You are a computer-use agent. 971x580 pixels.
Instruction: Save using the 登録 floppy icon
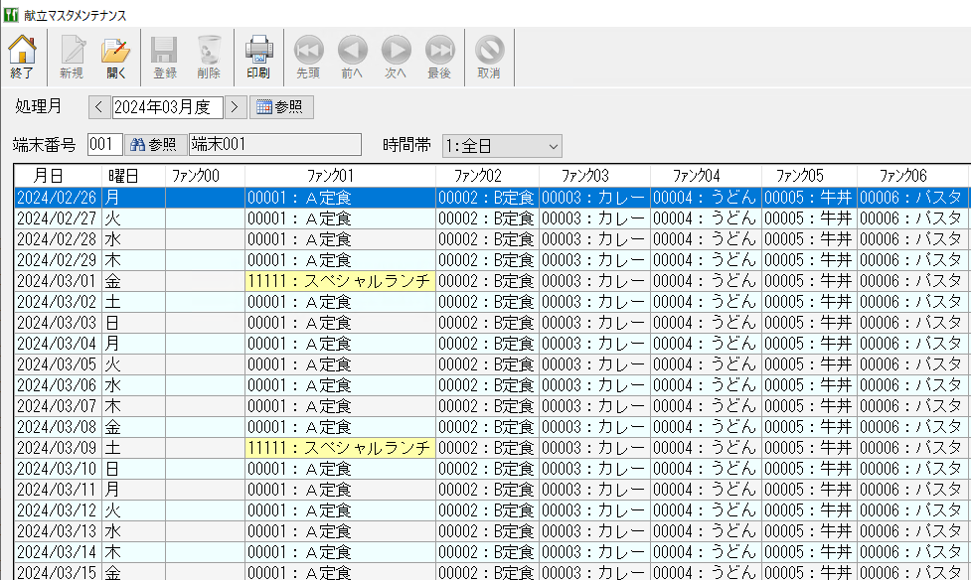click(165, 57)
